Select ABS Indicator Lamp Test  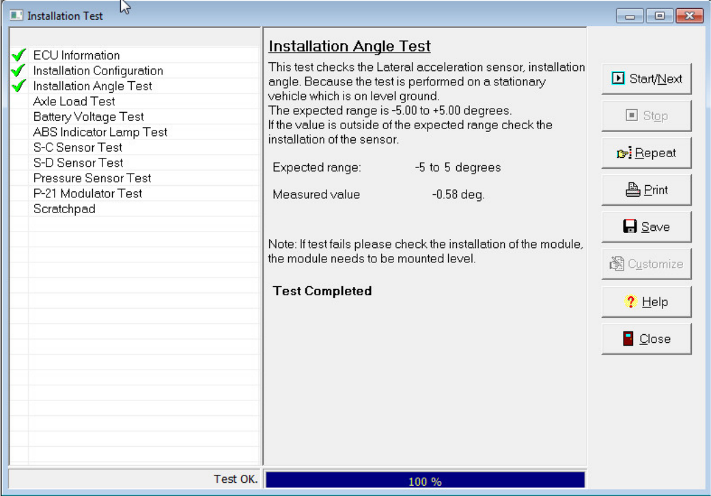tap(100, 133)
